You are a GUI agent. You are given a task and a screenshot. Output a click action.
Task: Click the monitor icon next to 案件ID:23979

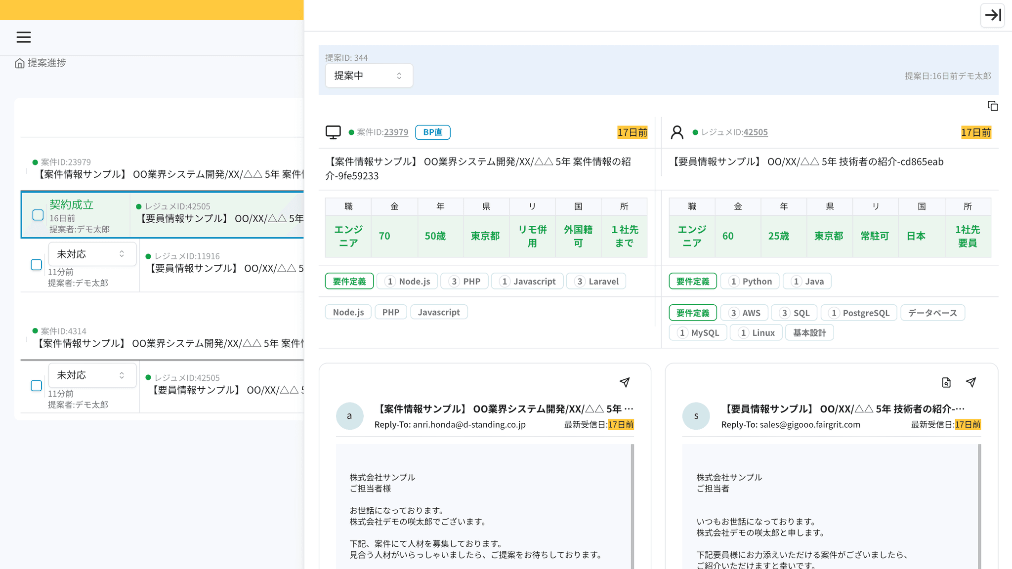pos(333,132)
